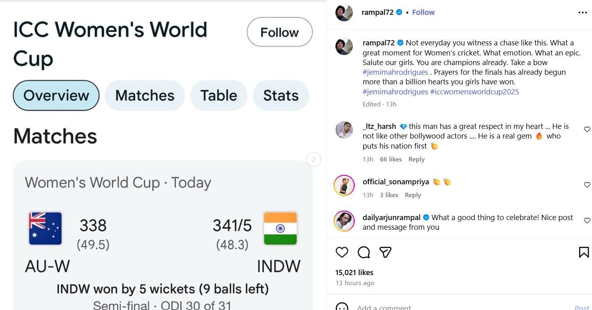Open _ltz_harsh's profile avatar

(x=344, y=130)
